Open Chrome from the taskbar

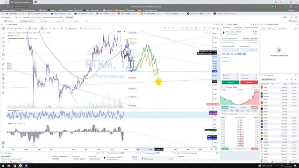pos(14,166)
